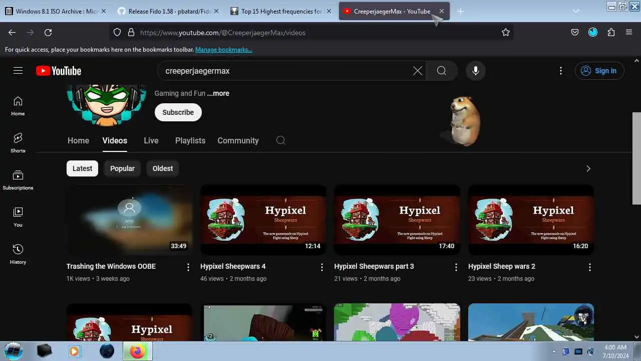Click the Firefox taskbar icon
Screen dimensions: 641x361
pyautogui.click(x=137, y=351)
